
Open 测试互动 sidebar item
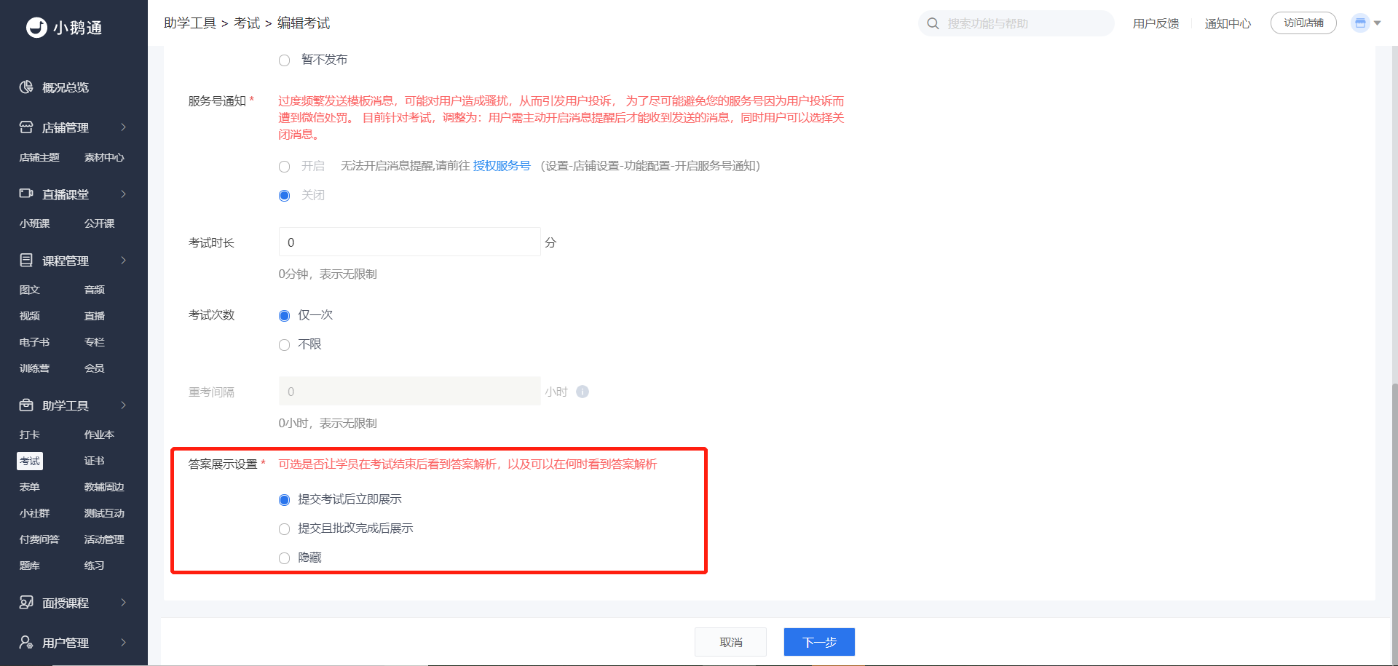104,513
